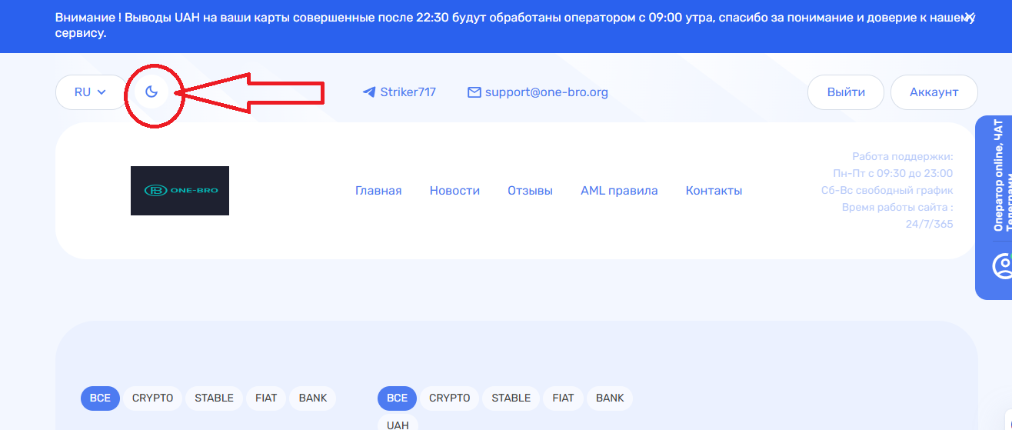Click the operator avatar icon on side tab
The height and width of the screenshot is (430, 1012).
[x=1002, y=266]
